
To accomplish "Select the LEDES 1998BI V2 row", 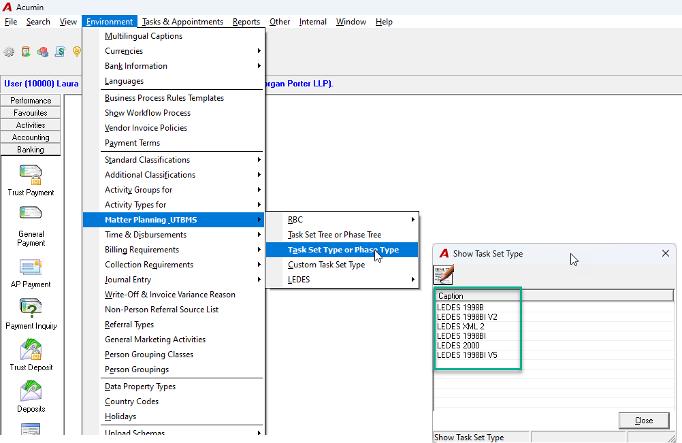I will (554, 317).
